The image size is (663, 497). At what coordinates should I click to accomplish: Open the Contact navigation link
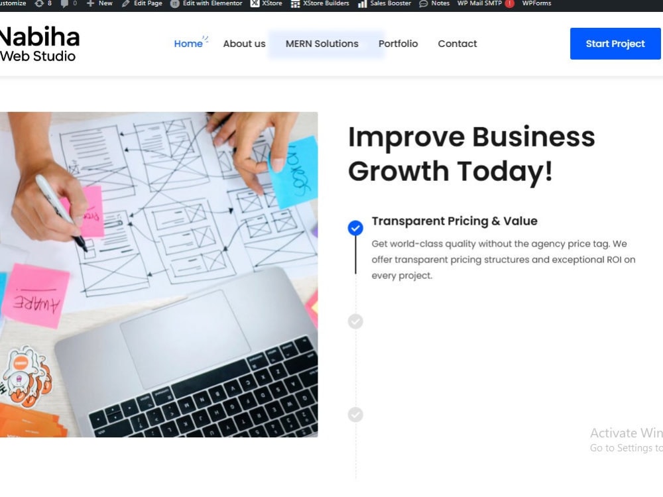[x=457, y=44]
